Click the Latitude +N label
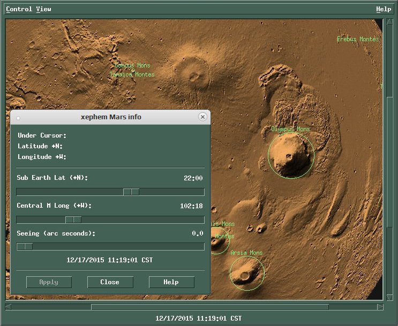 coord(40,146)
